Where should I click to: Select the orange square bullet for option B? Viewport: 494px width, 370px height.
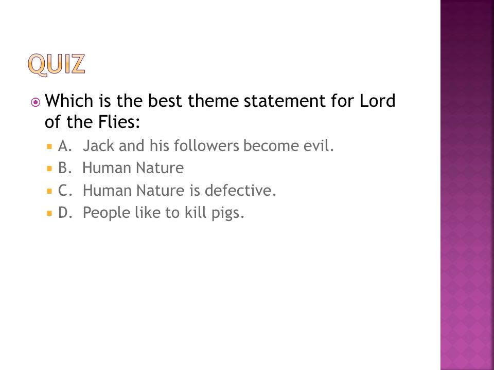pyautogui.click(x=49, y=169)
